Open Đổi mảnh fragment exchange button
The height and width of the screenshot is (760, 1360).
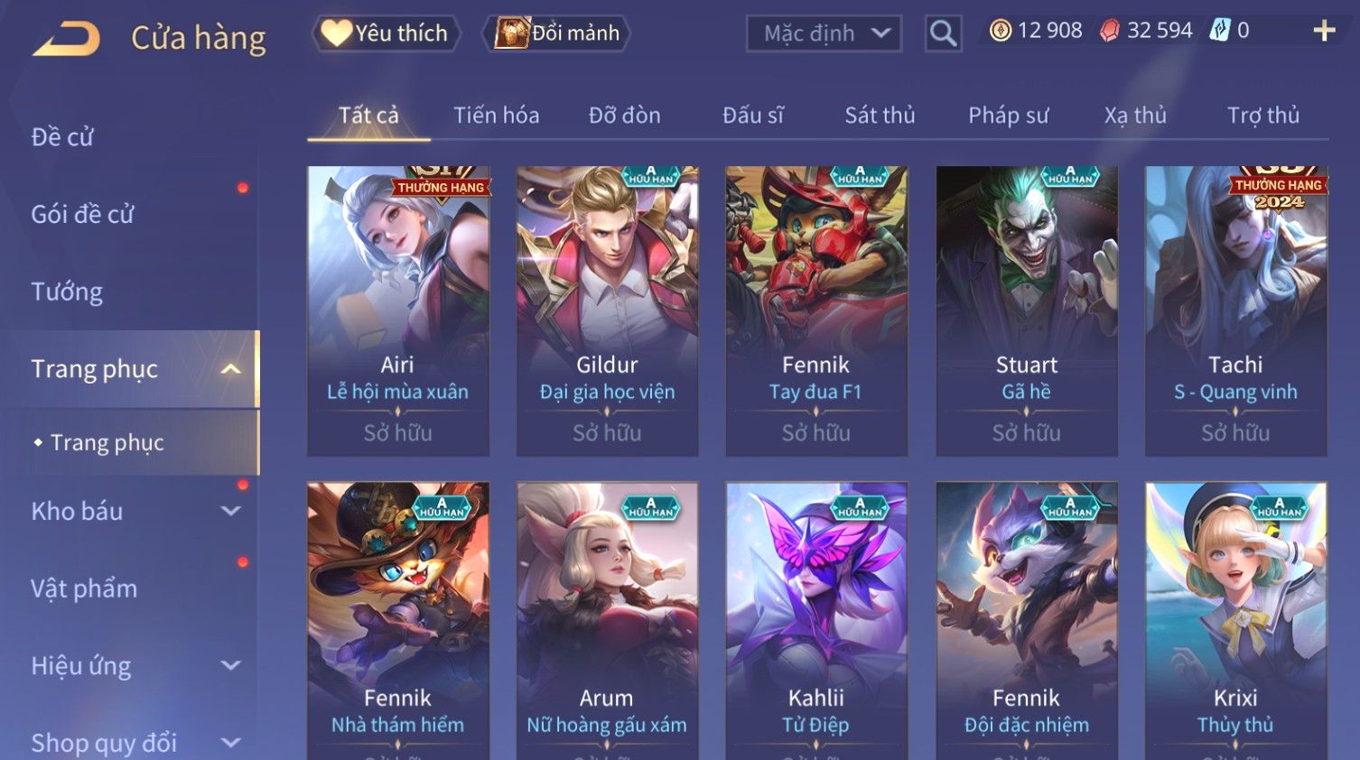pyautogui.click(x=556, y=33)
